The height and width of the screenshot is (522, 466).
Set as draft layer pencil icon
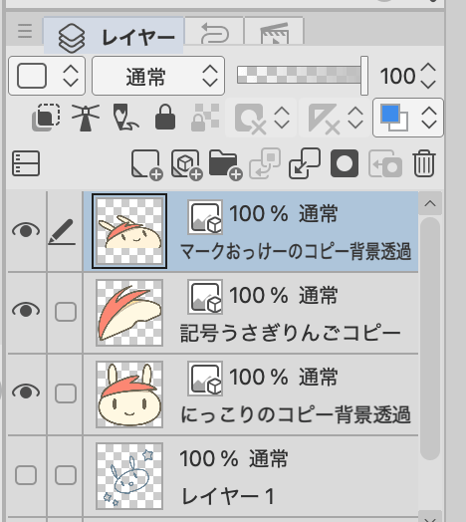(125, 118)
